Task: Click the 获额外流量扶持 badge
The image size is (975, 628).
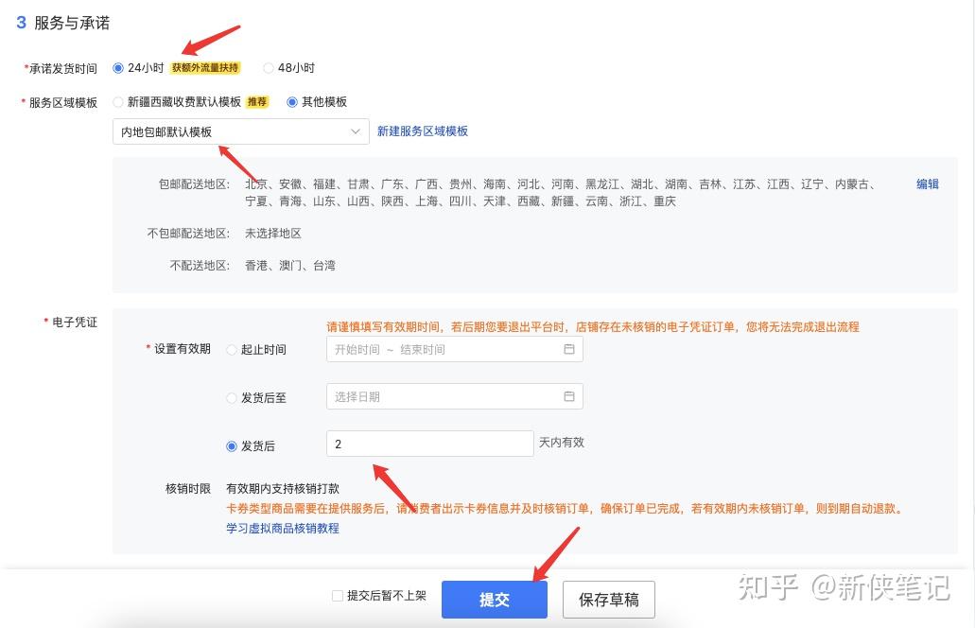Action: point(205,68)
